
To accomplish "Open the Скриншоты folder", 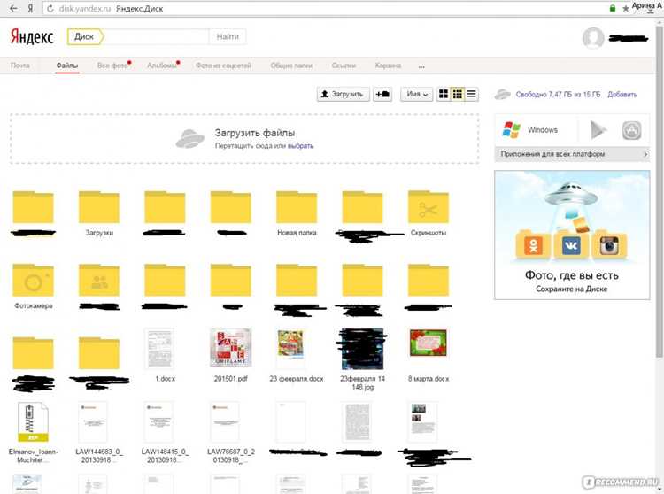I will point(429,207).
